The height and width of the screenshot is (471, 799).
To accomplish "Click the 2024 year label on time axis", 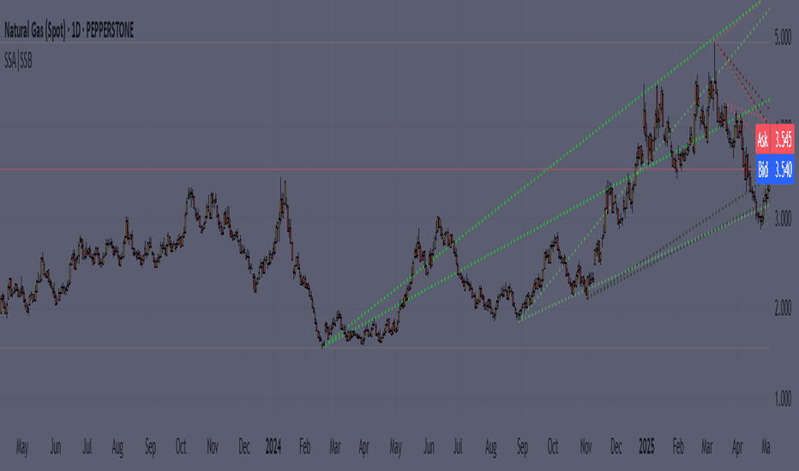I will (273, 447).
